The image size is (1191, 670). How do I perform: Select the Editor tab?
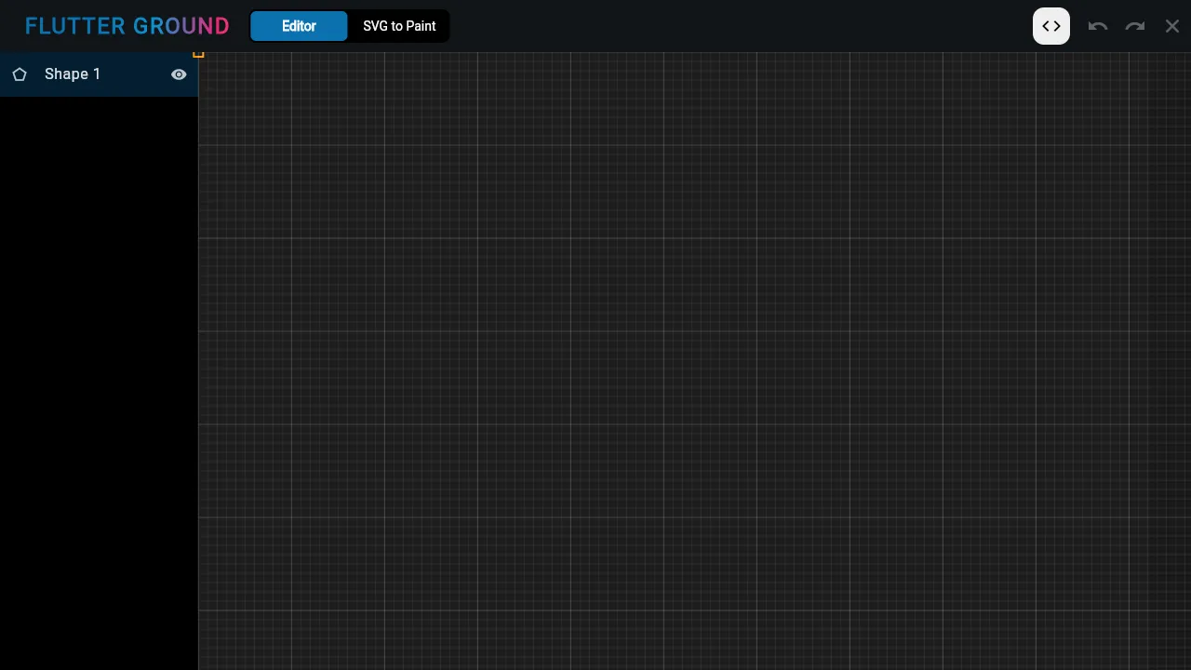(x=299, y=26)
